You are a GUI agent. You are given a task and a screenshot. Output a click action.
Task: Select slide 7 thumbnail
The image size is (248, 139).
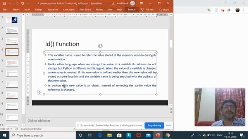12,85
